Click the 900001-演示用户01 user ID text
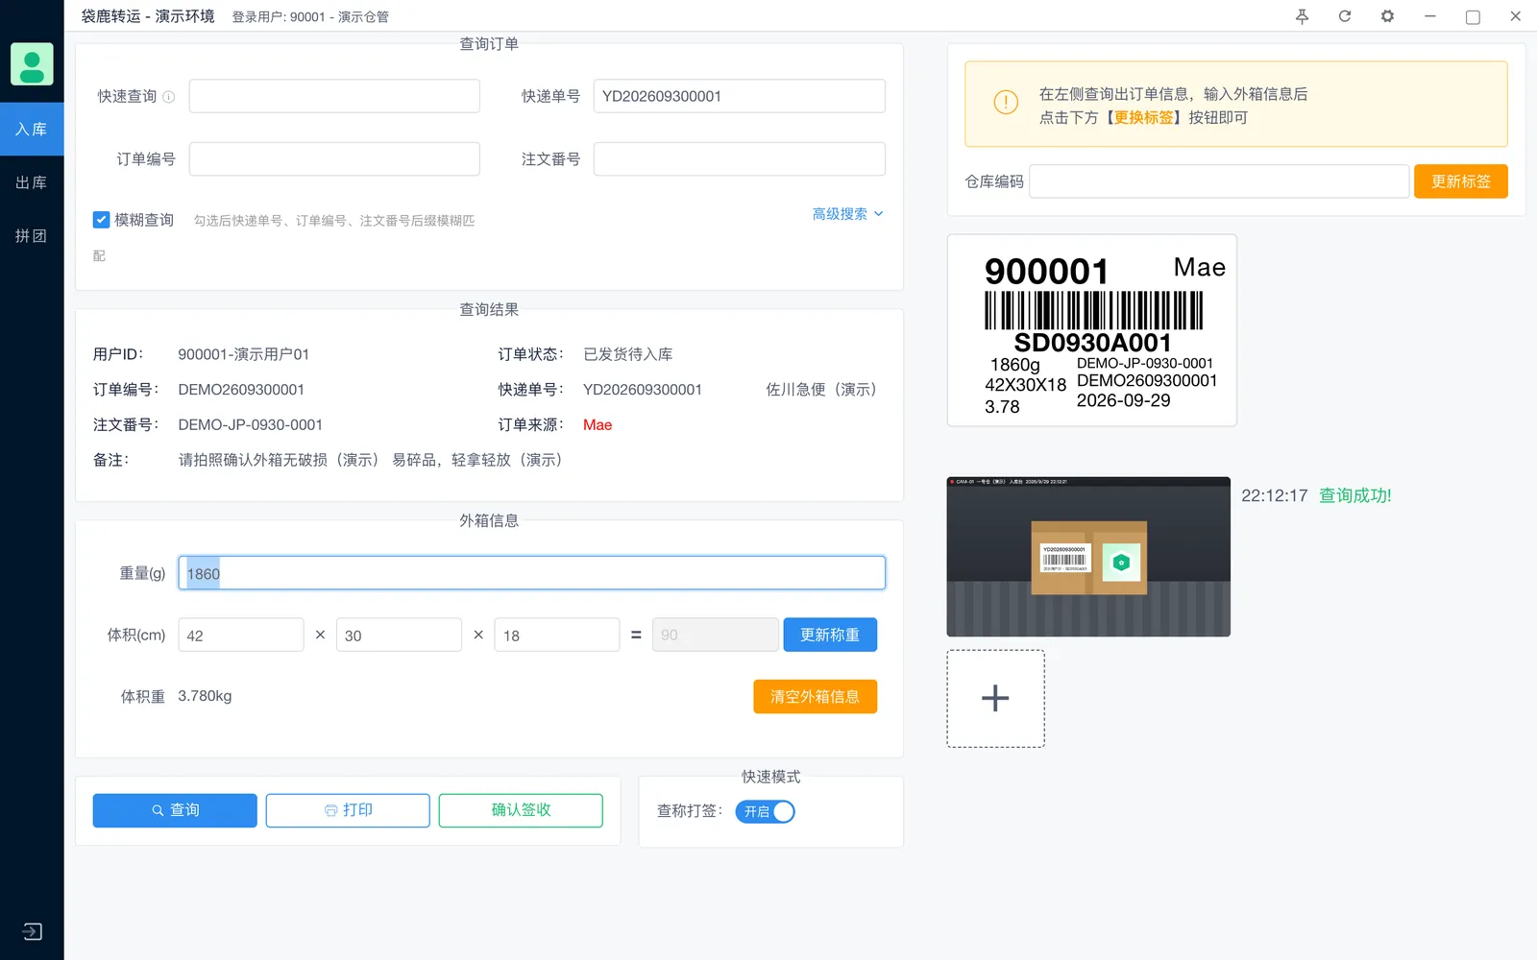Viewport: 1537px width, 960px height. 244,354
